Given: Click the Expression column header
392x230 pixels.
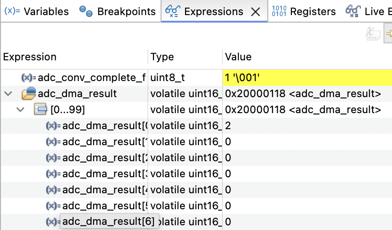Looking at the screenshot, I should (x=30, y=57).
